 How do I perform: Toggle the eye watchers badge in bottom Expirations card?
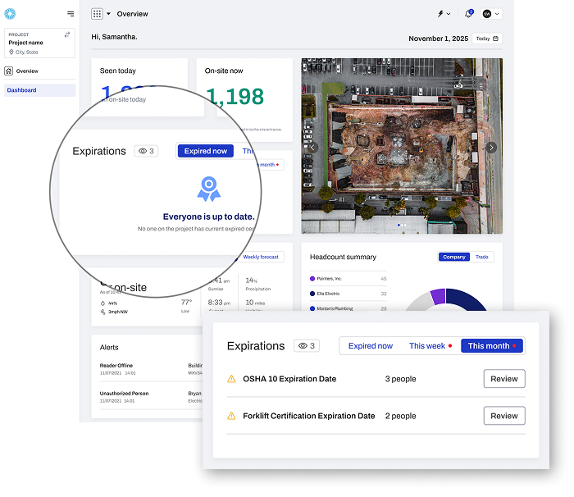[x=307, y=346]
